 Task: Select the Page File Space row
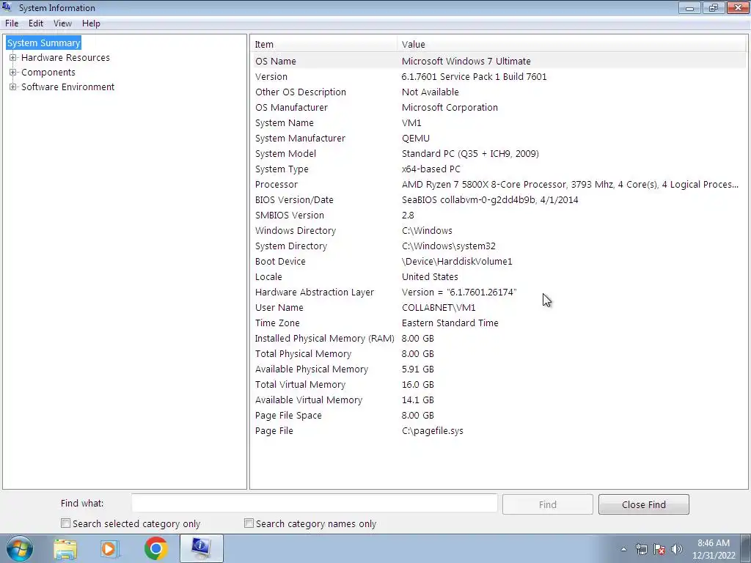click(499, 416)
